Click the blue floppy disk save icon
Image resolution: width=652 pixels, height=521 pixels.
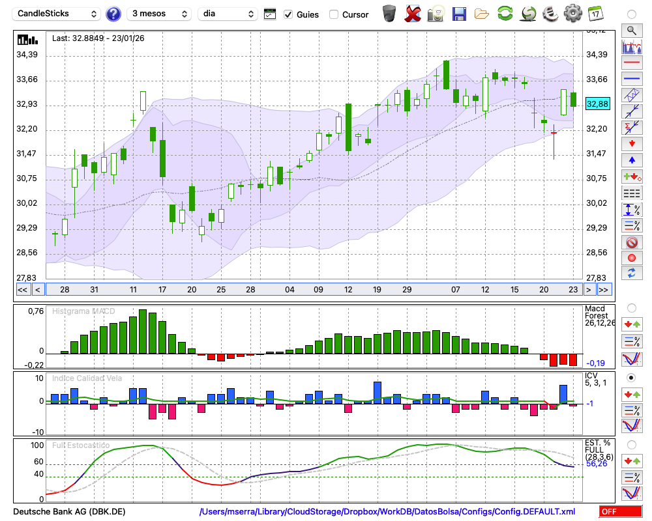pyautogui.click(x=459, y=14)
